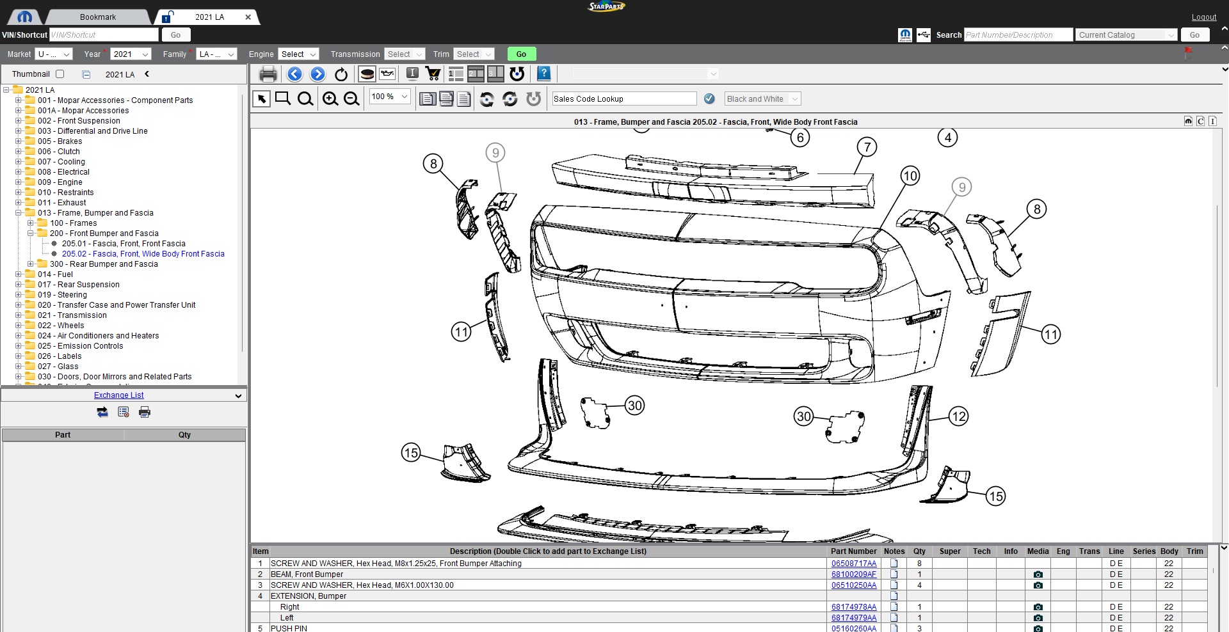Click the VIN/Shortcut input field
Image resolution: width=1229 pixels, height=632 pixels.
click(x=104, y=35)
